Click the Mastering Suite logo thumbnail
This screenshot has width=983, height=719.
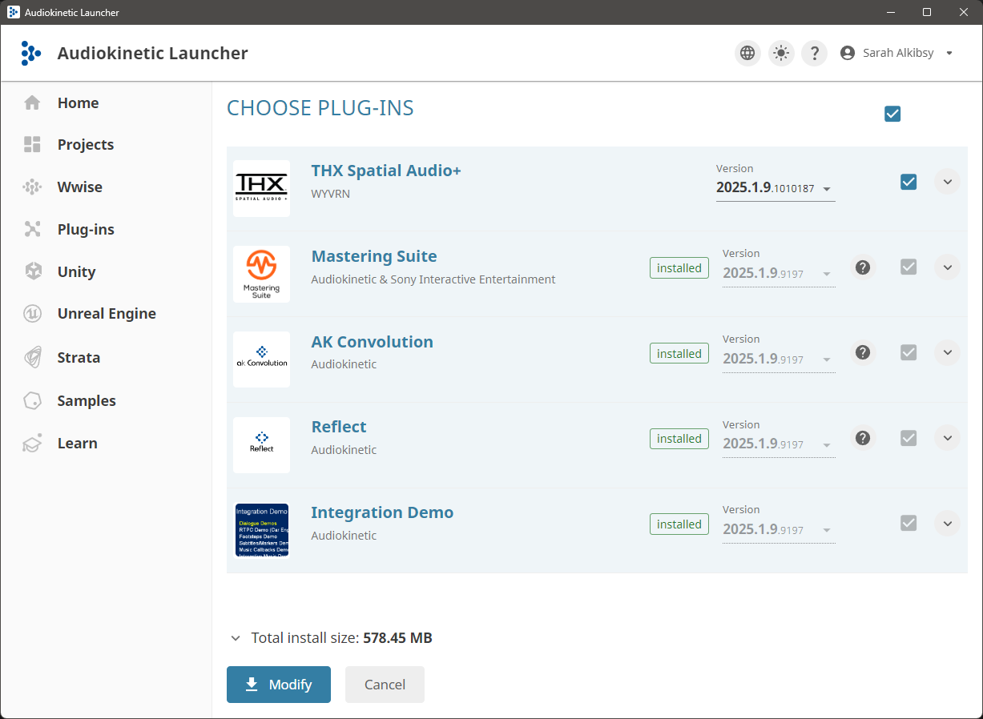coord(261,274)
